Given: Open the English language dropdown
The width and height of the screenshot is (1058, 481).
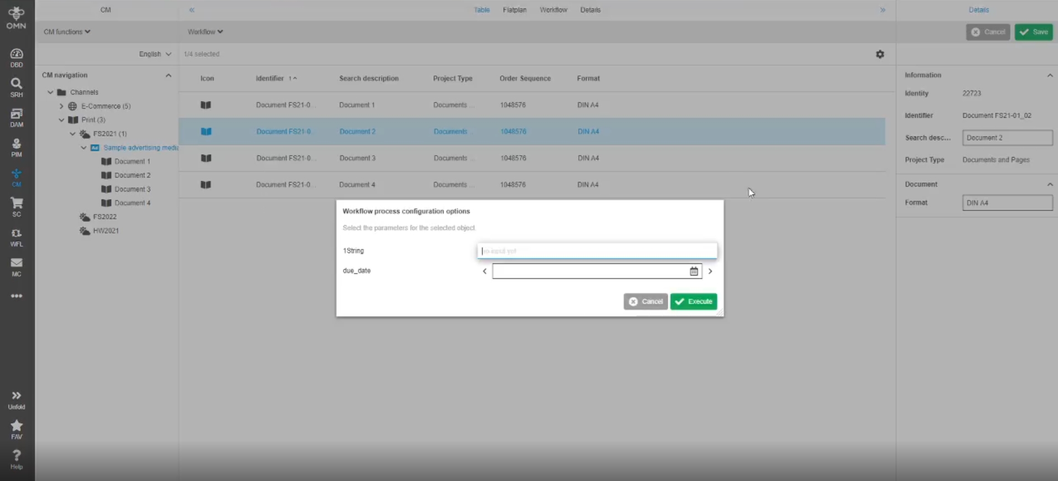Looking at the screenshot, I should pos(155,54).
